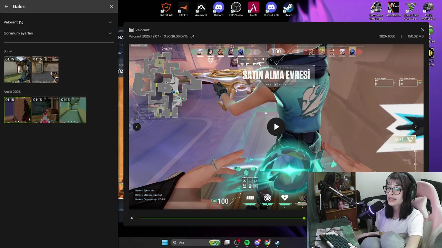Click the taskbar Ara search box
The width and height of the screenshot is (442, 248).
click(196, 242)
